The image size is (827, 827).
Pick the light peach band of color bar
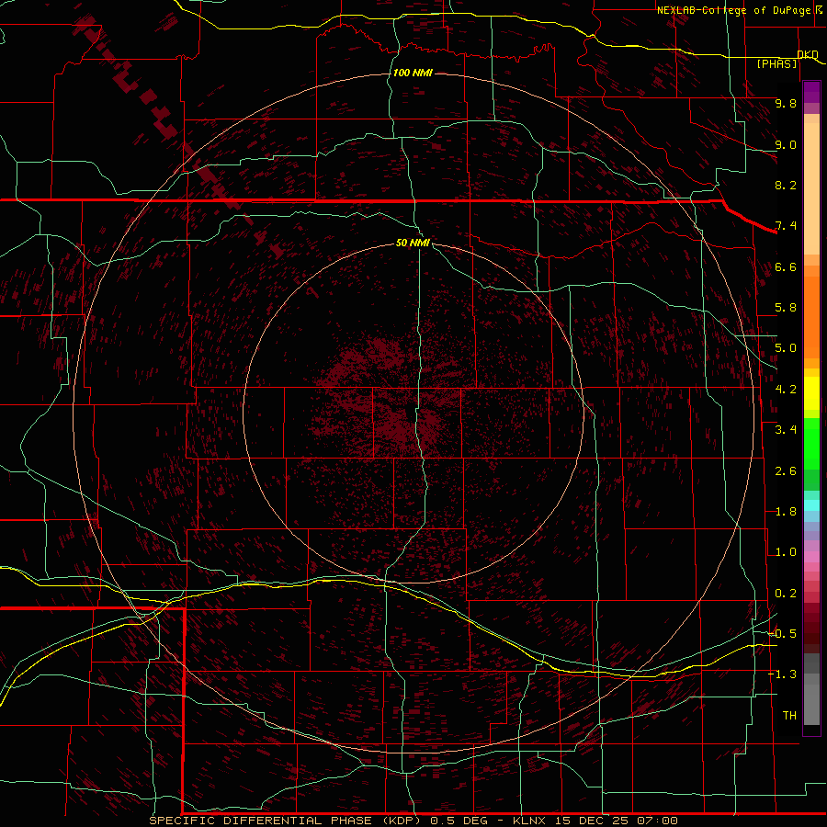click(x=811, y=187)
